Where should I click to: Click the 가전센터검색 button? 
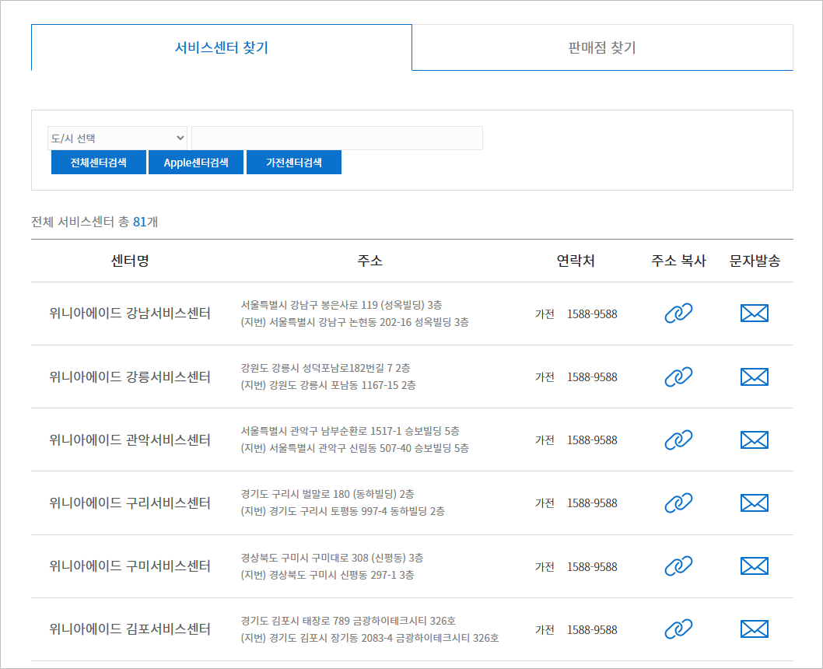pyautogui.click(x=294, y=162)
